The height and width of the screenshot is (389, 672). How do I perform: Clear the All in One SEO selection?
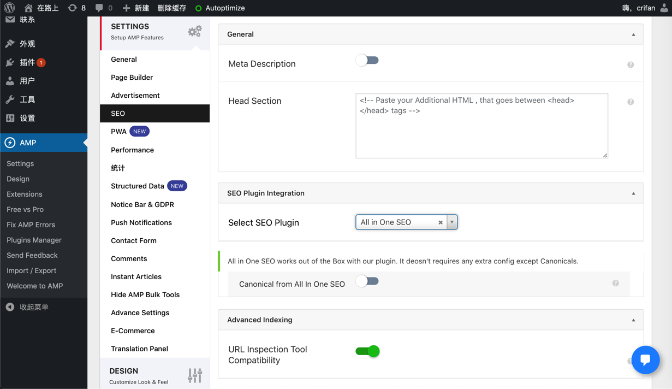click(x=441, y=222)
